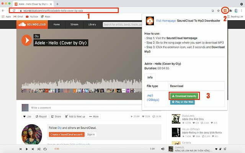This screenshot has width=245, height=153.
Task: Click the bottom player progress bar
Action: point(105,149)
